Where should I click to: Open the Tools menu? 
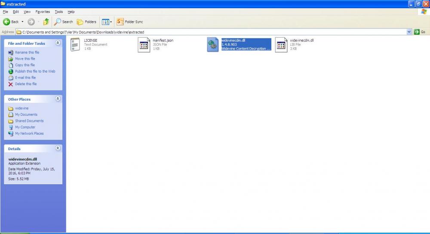(x=58, y=12)
